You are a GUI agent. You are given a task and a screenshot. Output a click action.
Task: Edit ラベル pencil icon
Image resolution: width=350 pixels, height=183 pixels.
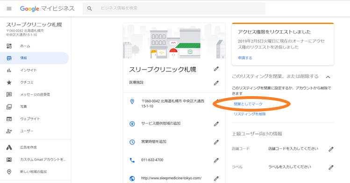[x=331, y=168]
